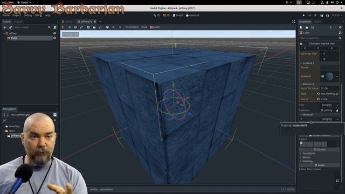
Task: Switch to the Script workspace
Action: 178,15
